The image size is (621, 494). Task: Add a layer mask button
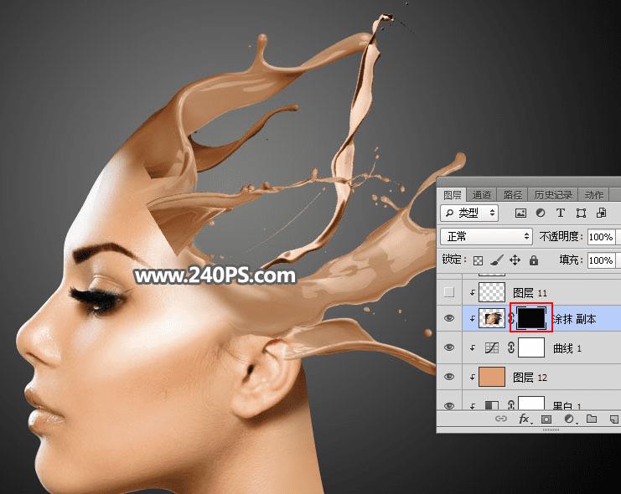coord(546,419)
